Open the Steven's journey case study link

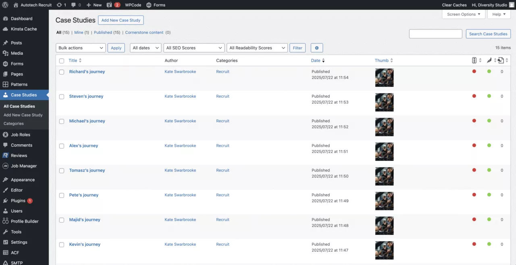point(86,97)
